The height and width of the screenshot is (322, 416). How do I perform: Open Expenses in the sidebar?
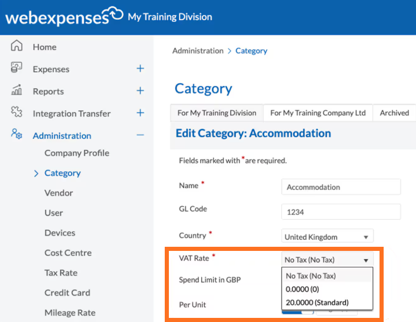[51, 69]
